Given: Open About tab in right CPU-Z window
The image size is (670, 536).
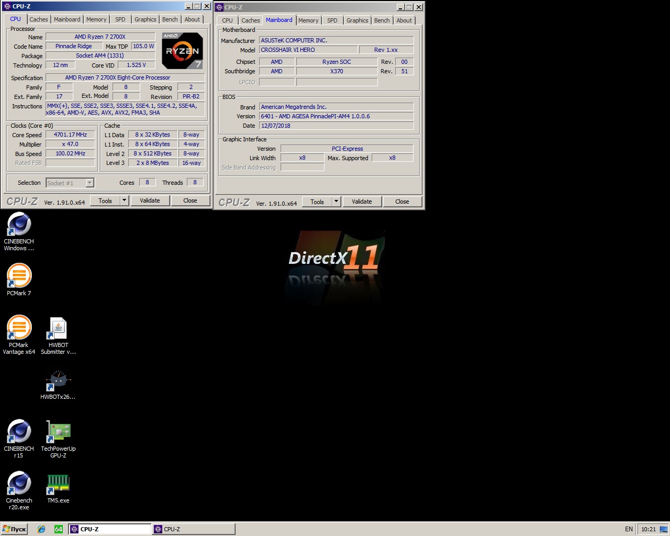Looking at the screenshot, I should [x=404, y=20].
